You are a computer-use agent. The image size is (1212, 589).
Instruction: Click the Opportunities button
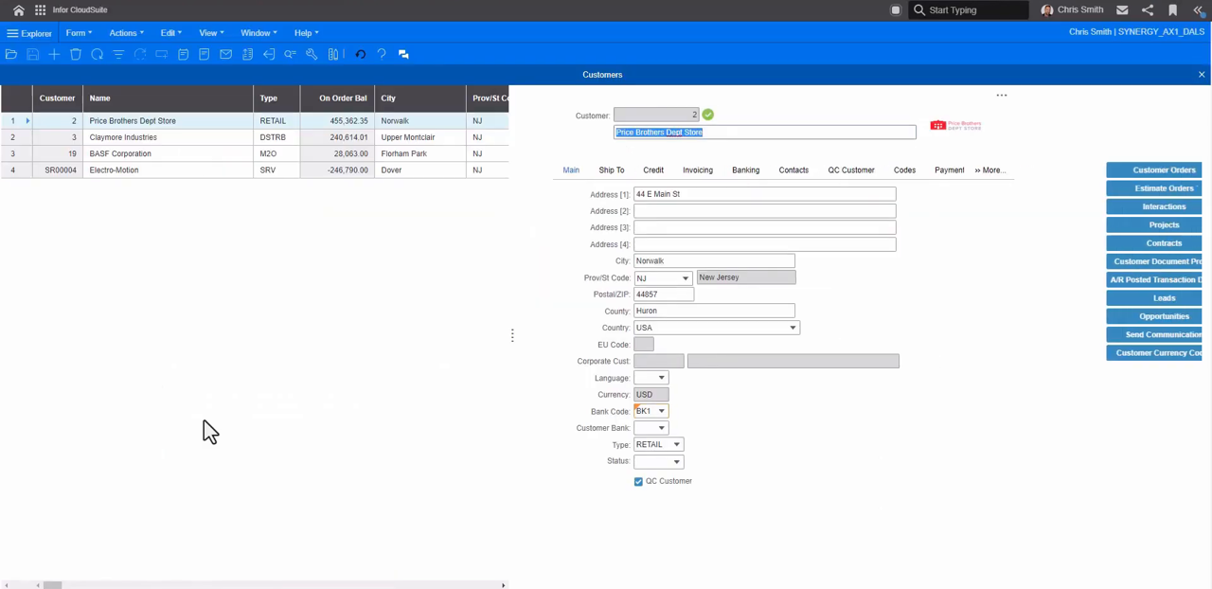[x=1154, y=316]
